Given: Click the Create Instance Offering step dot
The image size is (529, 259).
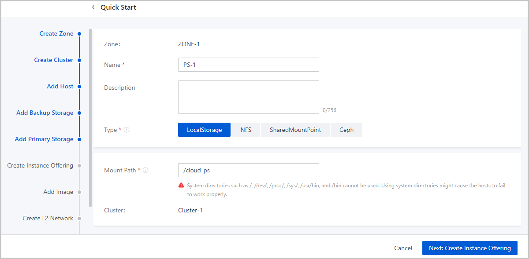Looking at the screenshot, I should [x=79, y=165].
